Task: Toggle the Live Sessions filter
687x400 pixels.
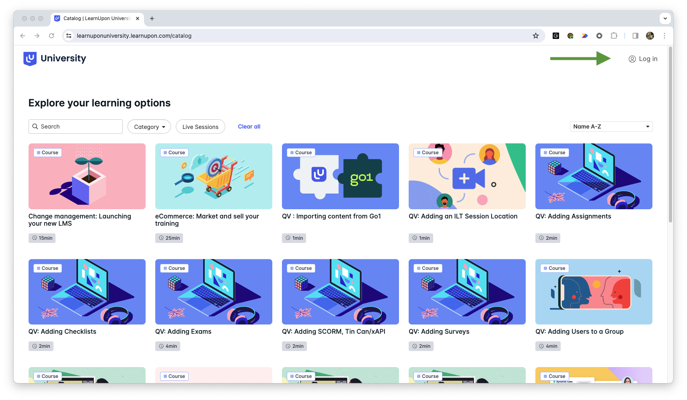Action: 200,127
